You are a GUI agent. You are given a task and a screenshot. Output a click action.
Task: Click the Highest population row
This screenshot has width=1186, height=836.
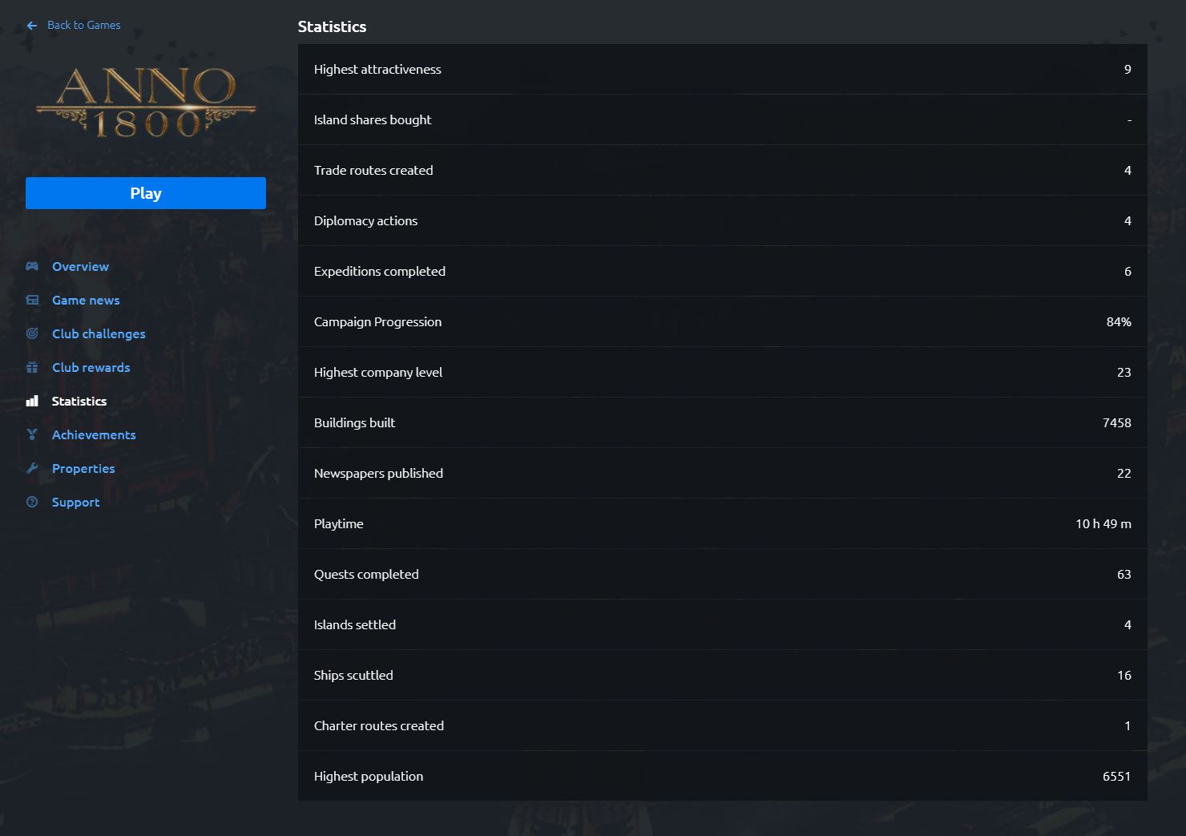click(722, 776)
